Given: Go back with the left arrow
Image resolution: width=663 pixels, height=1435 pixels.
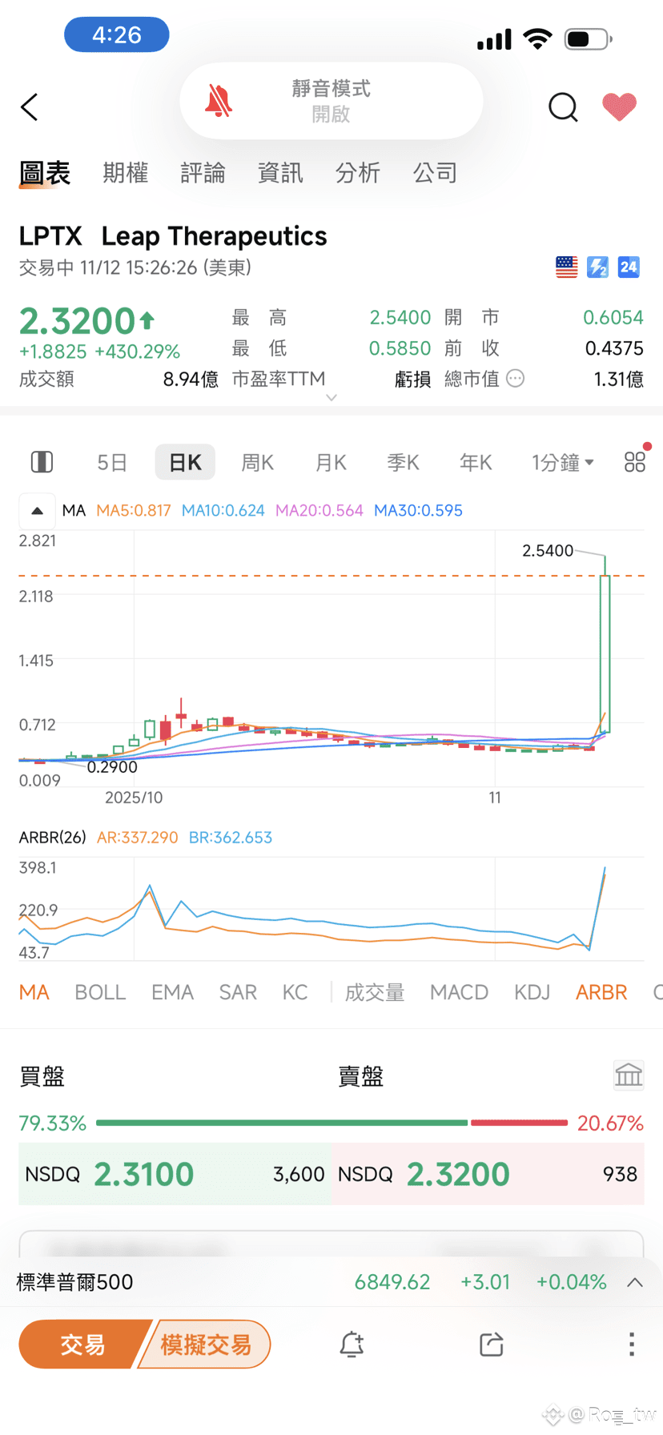Looking at the screenshot, I should pos(30,107).
